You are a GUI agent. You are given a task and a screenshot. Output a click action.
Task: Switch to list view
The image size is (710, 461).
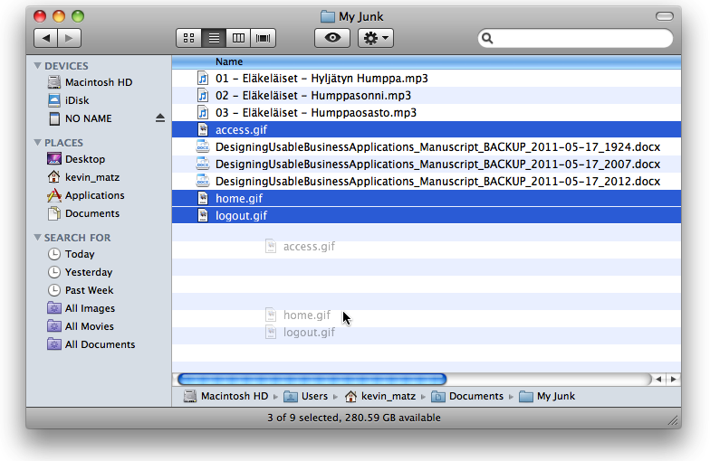click(x=214, y=38)
